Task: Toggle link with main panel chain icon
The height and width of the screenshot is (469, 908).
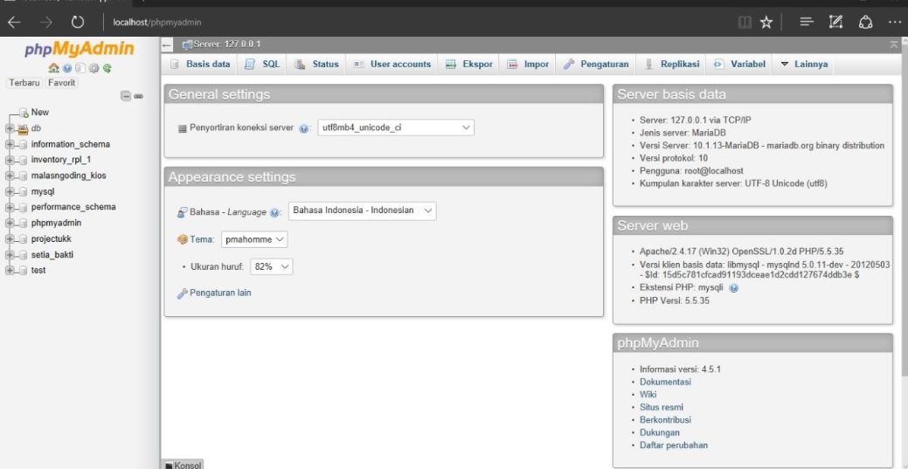Action: tap(138, 96)
